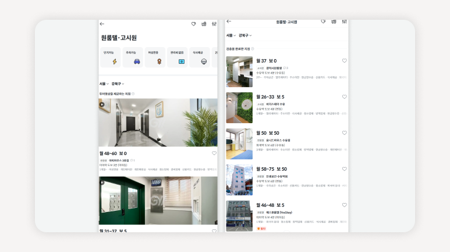The height and width of the screenshot is (252, 450).
Task: Open the filter sliders icon on left screen
Action: [214, 24]
